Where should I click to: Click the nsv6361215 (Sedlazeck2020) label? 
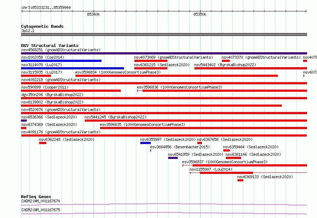[x=162, y=65]
